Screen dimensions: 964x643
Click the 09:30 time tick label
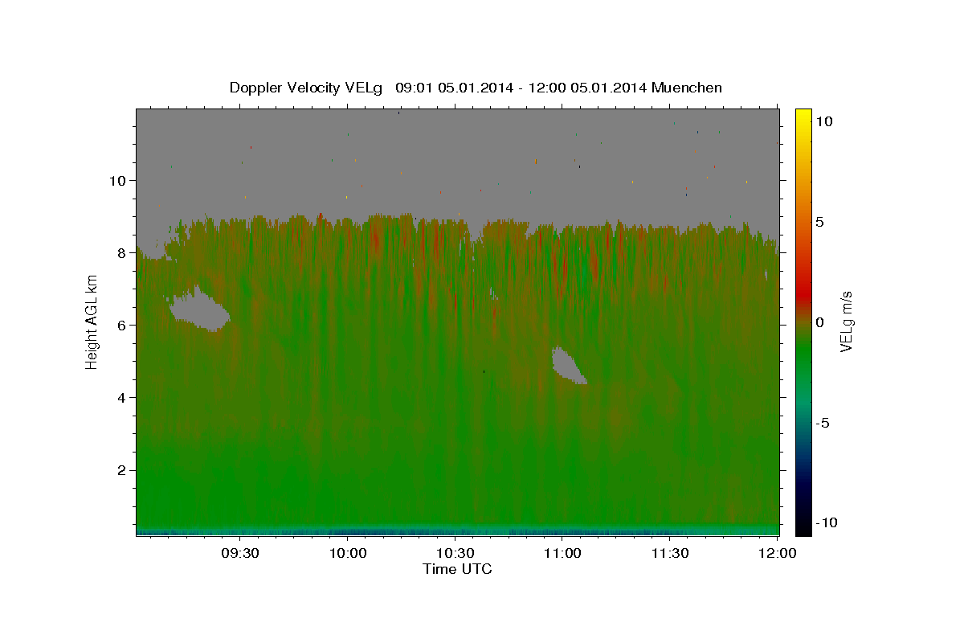click(x=239, y=553)
